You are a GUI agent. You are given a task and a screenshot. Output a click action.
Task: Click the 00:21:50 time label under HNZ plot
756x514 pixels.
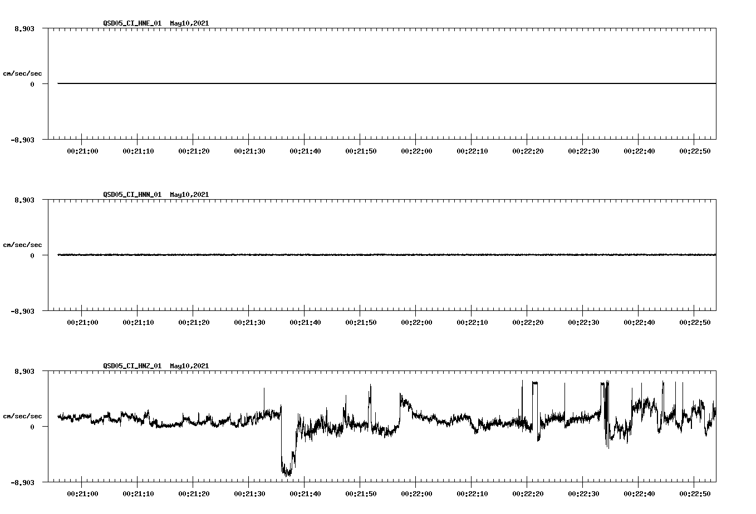(x=361, y=494)
